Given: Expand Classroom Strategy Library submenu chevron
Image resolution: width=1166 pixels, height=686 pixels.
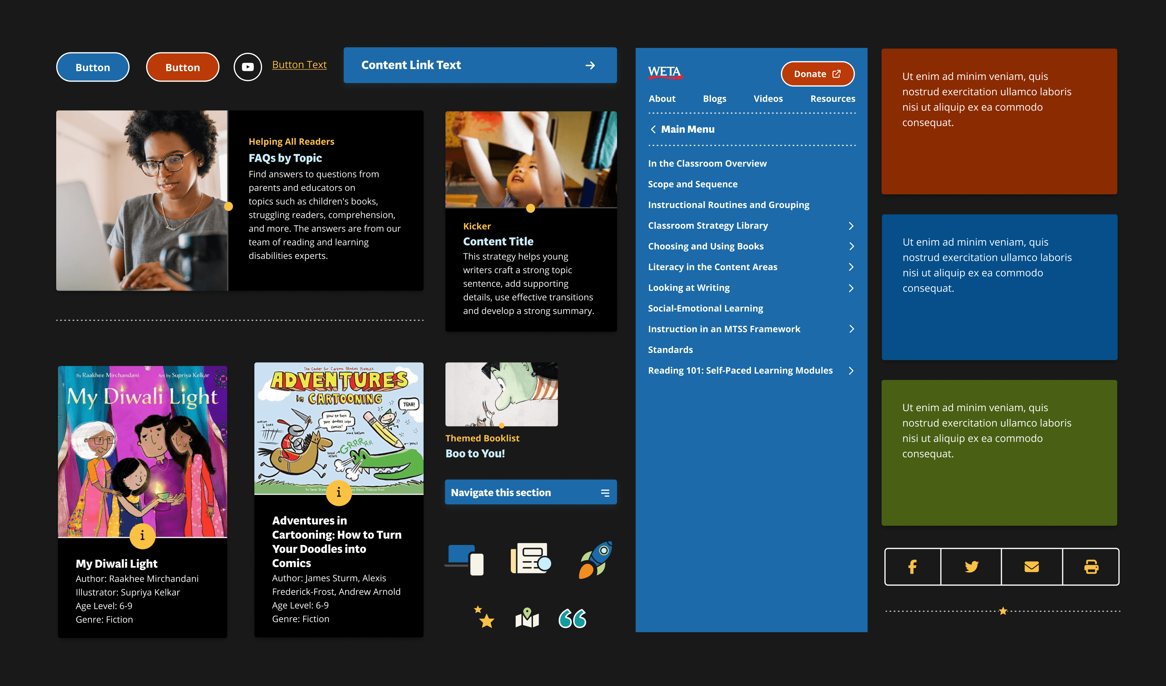Looking at the screenshot, I should pyautogui.click(x=851, y=226).
